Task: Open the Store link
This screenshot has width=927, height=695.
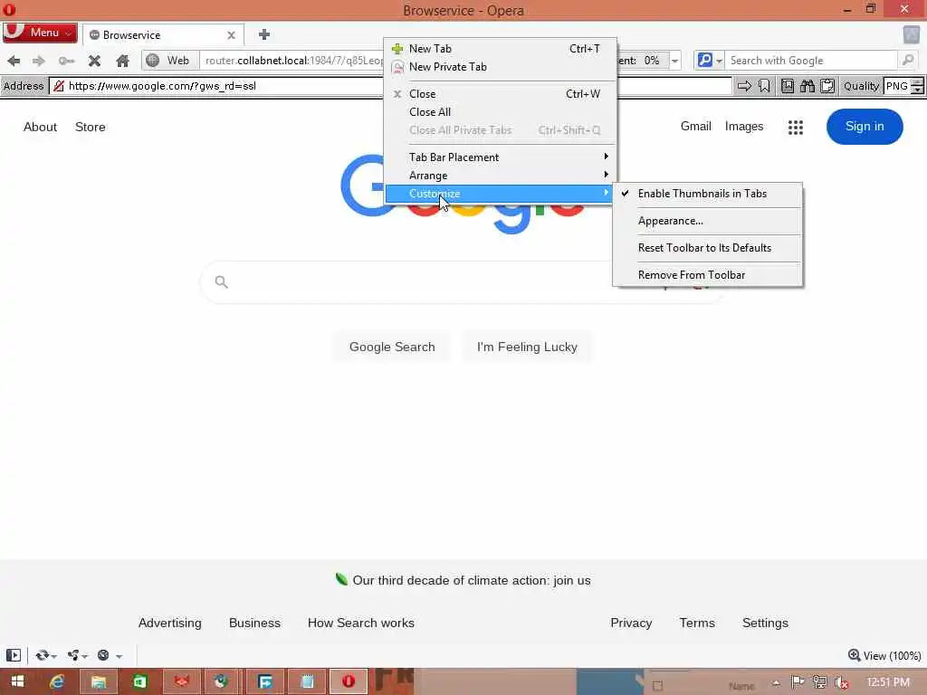Action: point(90,127)
